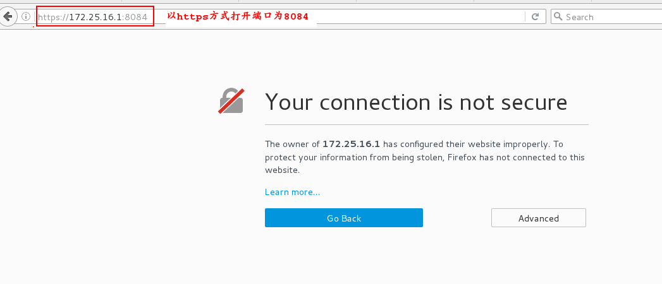The image size is (662, 284).
Task: Click the tab strip above the address bar
Action: [331, 3]
